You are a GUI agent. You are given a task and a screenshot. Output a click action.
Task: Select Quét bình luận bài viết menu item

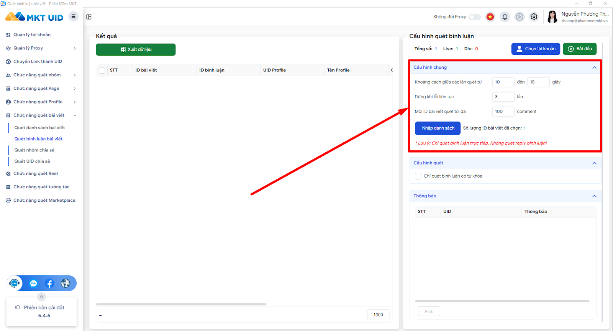tap(38, 139)
